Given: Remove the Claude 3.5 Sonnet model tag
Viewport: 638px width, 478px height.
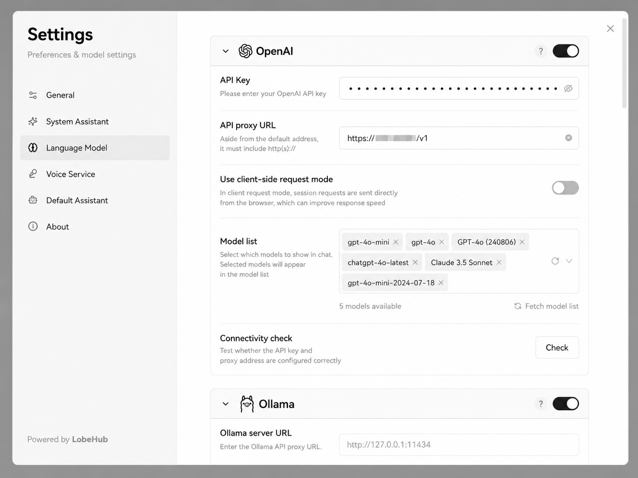Looking at the screenshot, I should click(x=499, y=262).
